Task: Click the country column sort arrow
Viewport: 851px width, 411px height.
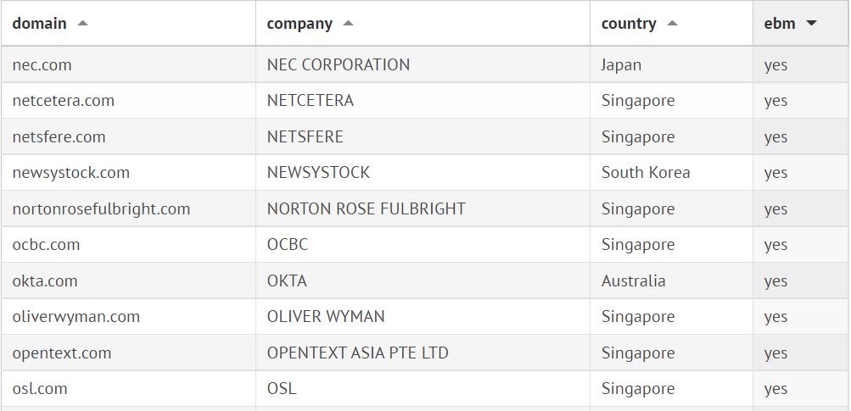Action: click(672, 24)
